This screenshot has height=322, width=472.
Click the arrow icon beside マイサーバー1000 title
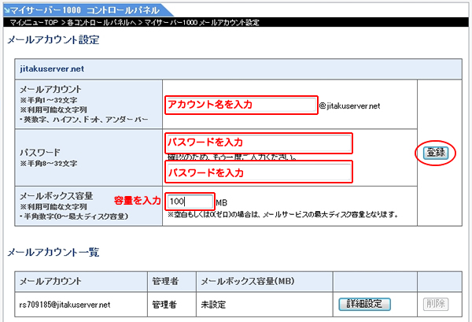6,9
